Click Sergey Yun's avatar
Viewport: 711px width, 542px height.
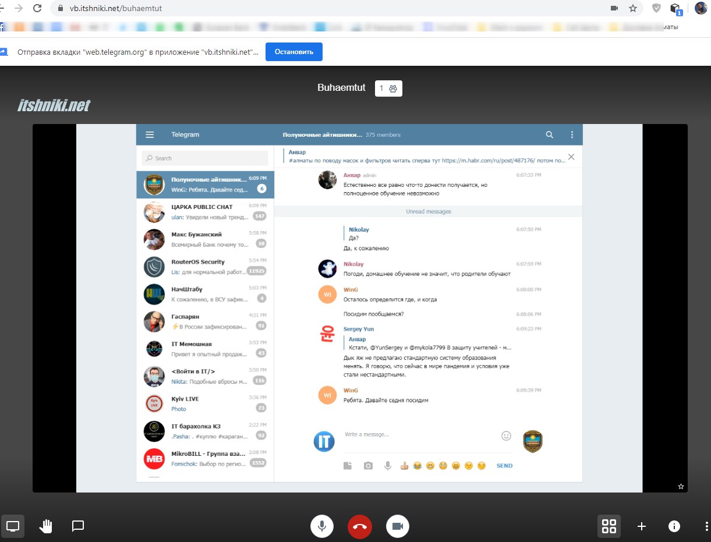coord(327,334)
